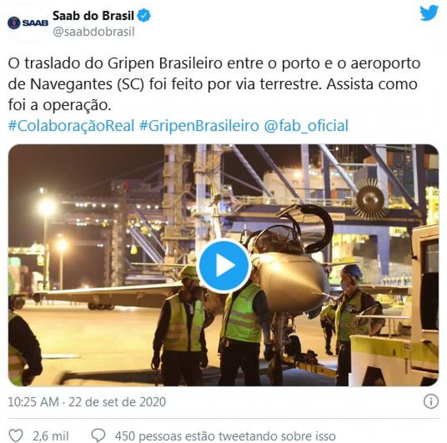
Task: Click the date 22 de set de 2020
Action: click(x=117, y=402)
